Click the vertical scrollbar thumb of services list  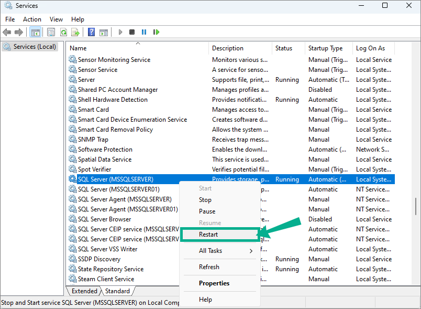click(415, 206)
